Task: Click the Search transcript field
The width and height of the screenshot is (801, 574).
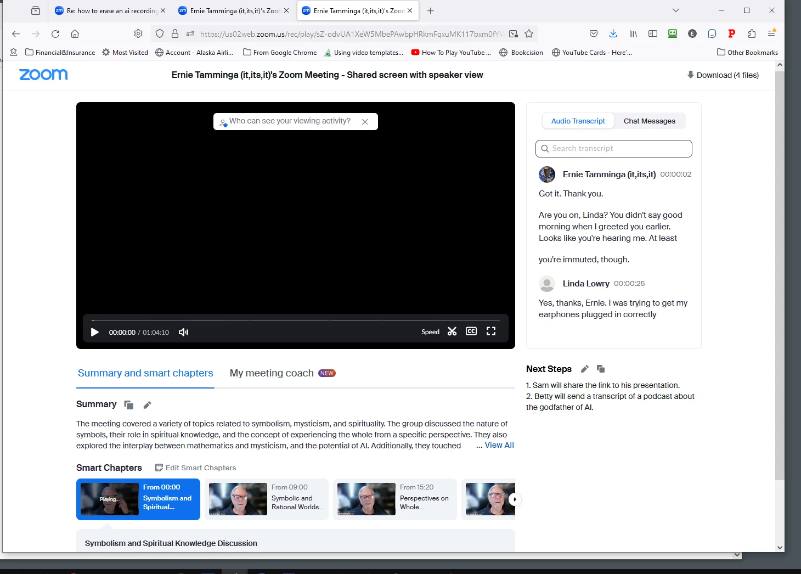Action: tap(613, 149)
